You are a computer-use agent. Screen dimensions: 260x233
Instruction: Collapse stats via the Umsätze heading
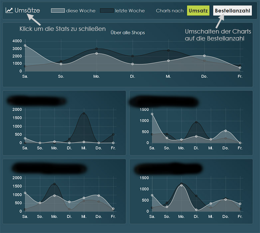pyautogui.click(x=27, y=10)
